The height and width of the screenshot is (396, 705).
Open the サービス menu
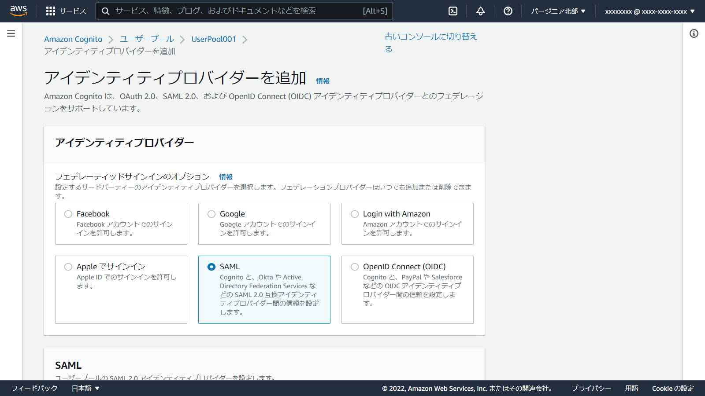[74, 11]
